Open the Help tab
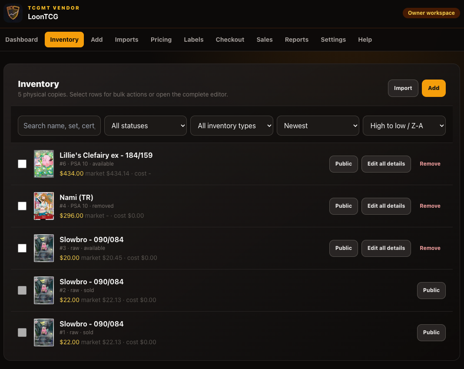Viewport: 464px width, 369px height. point(365,40)
